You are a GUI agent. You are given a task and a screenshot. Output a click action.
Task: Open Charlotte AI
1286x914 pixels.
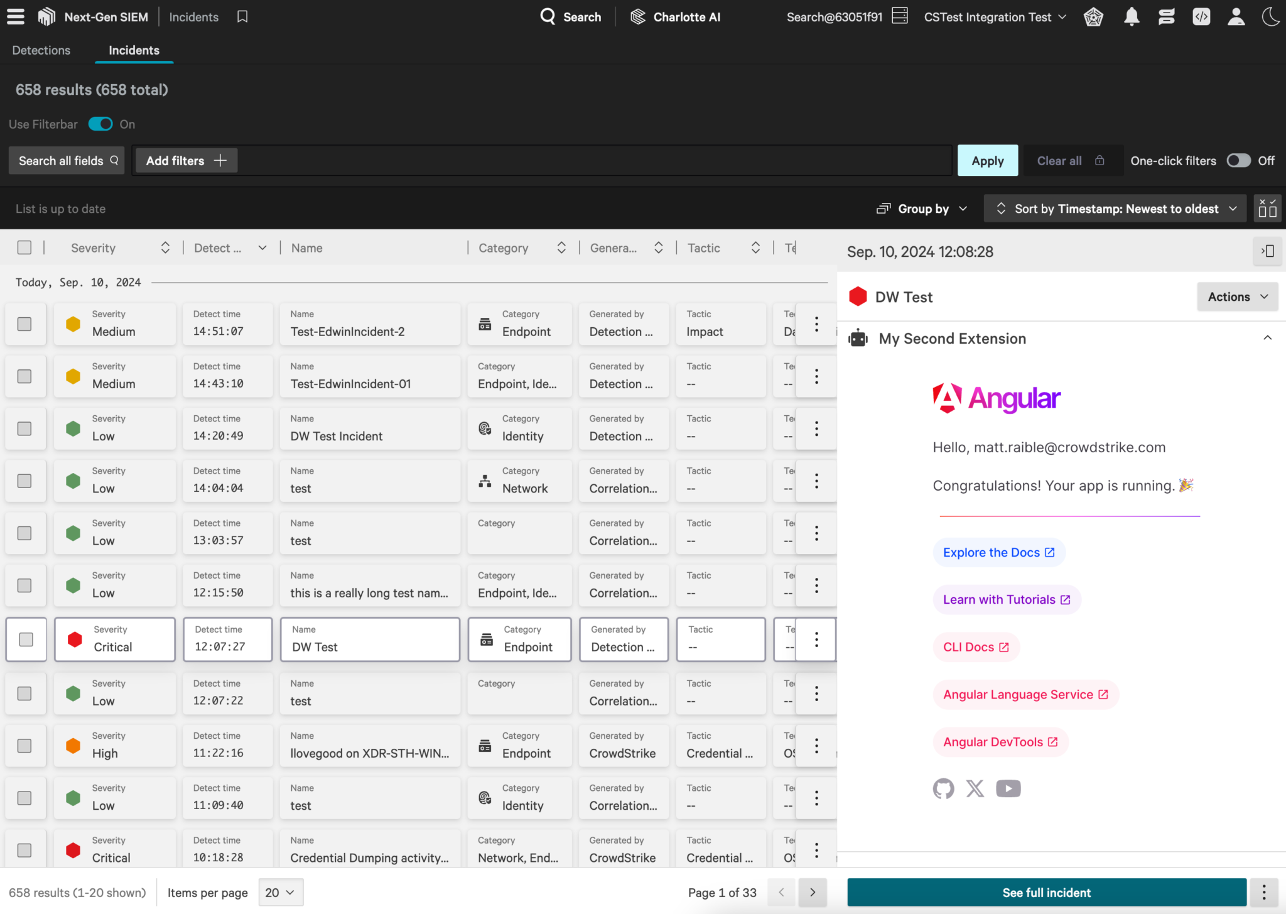[675, 17]
